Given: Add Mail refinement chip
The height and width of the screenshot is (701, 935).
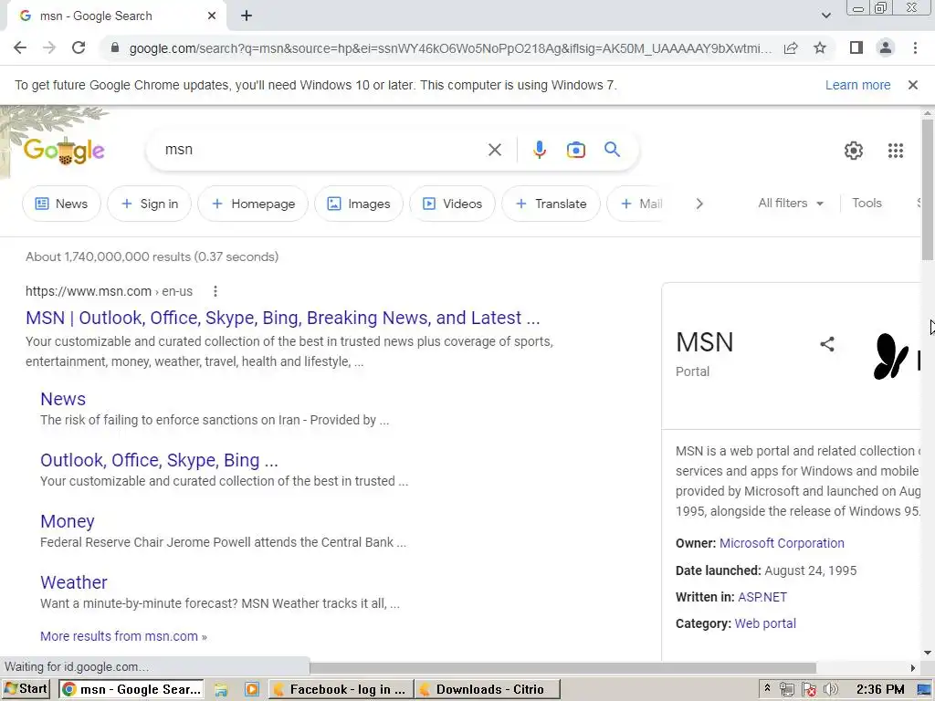Looking at the screenshot, I should pos(640,204).
